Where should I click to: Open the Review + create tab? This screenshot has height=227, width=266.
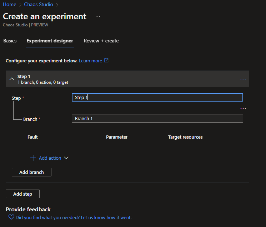click(x=101, y=41)
